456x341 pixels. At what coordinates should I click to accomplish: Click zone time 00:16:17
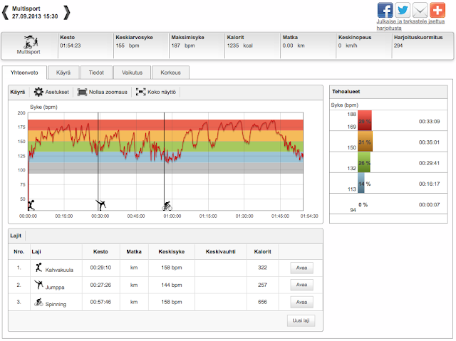[x=429, y=184]
